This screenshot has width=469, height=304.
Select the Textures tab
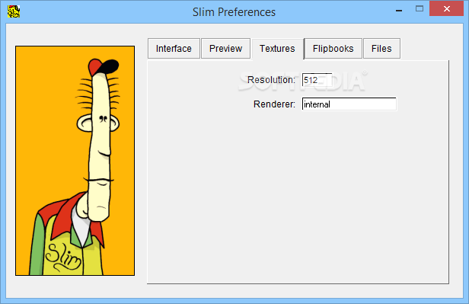click(x=277, y=49)
